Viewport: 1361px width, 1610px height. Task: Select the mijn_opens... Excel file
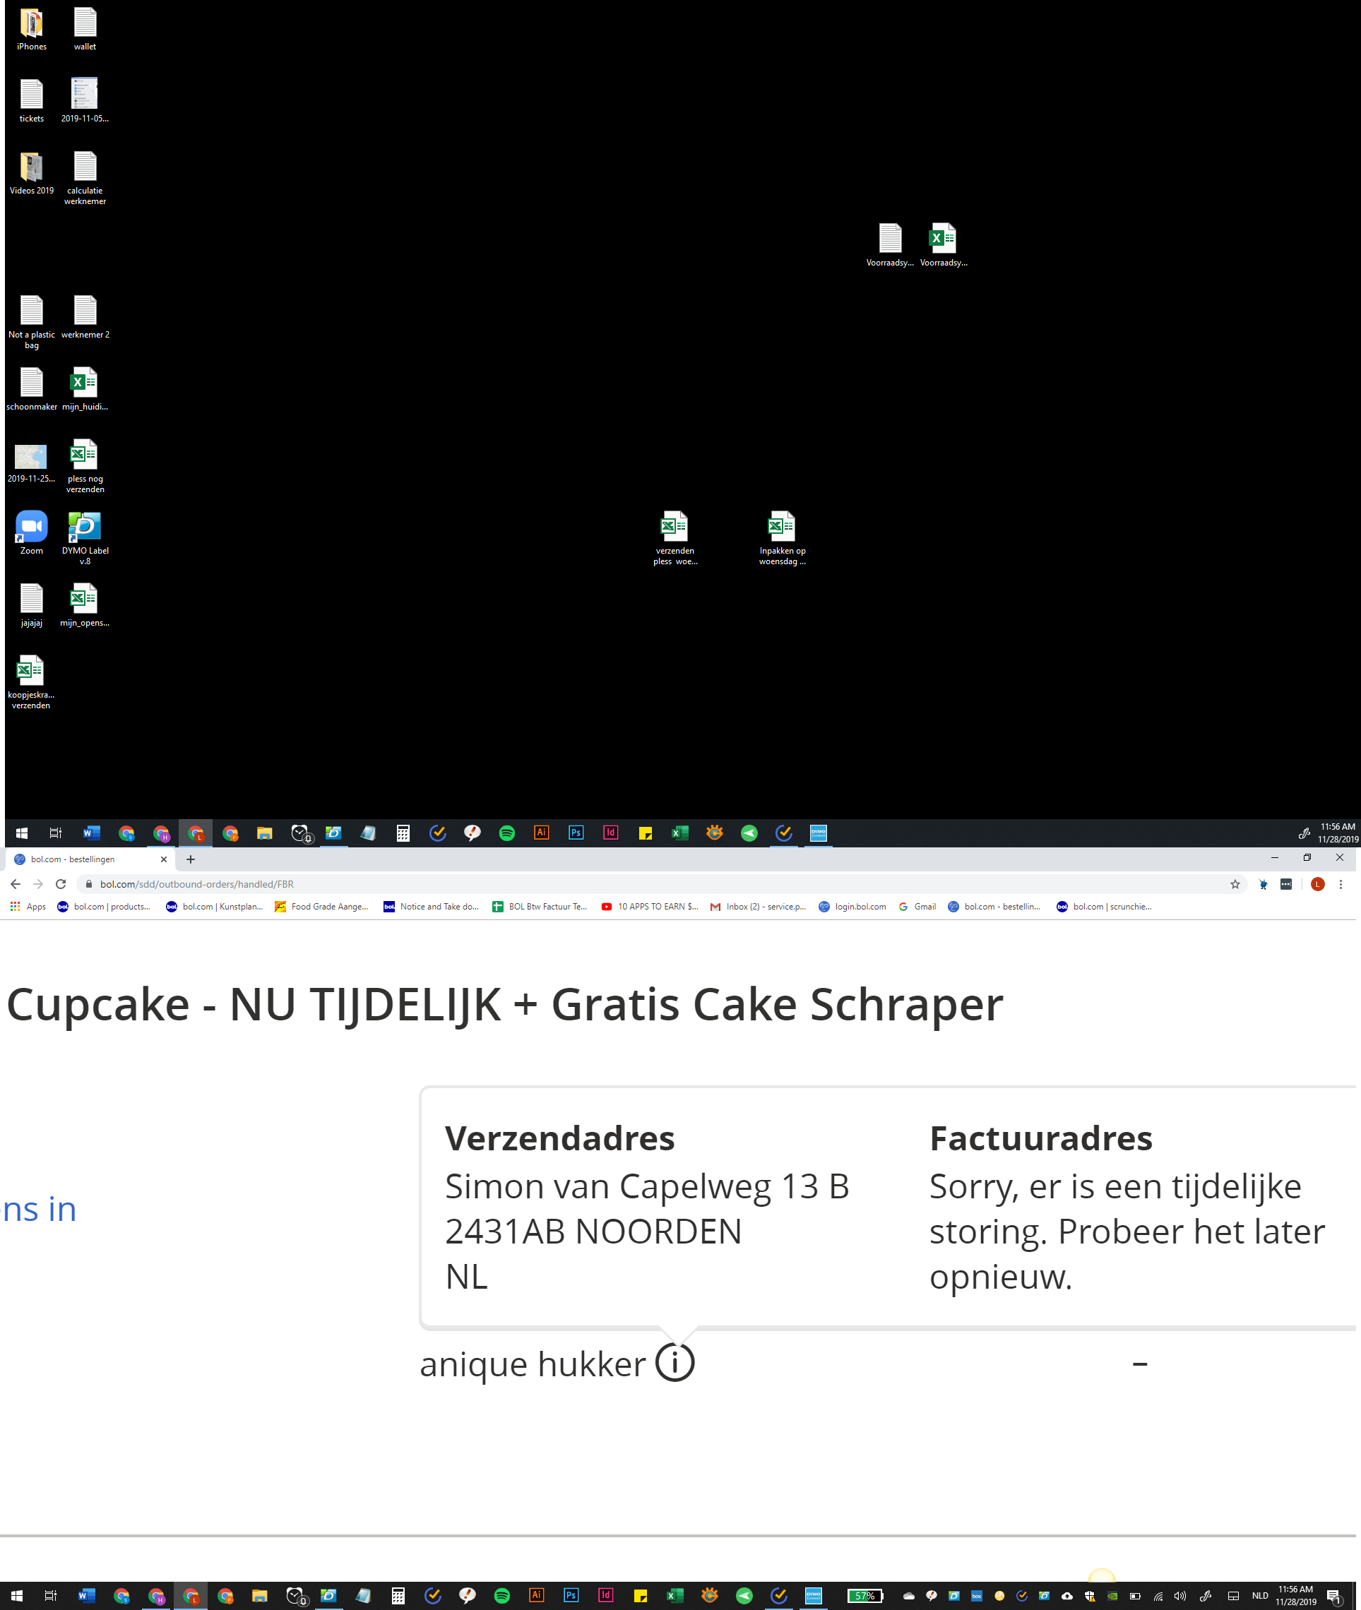click(85, 606)
